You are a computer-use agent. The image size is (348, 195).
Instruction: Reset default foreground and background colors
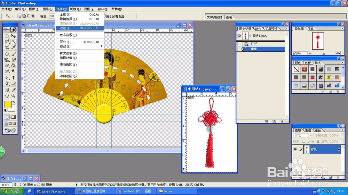point(6,110)
